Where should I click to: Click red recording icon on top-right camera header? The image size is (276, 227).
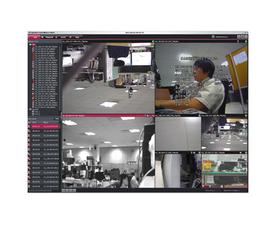(238, 42)
